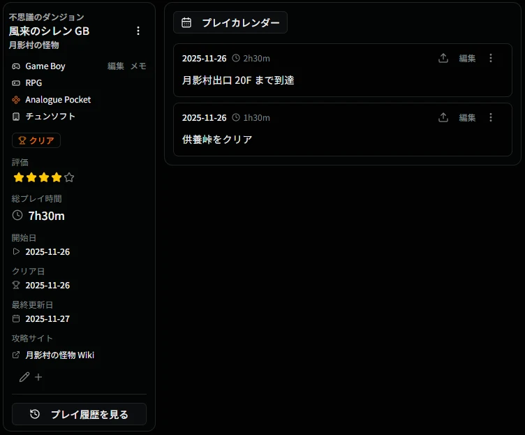Image resolution: width=525 pixels, height=435 pixels.
Task: Open three-dot menu for 1h30m entry
Action: pos(491,117)
